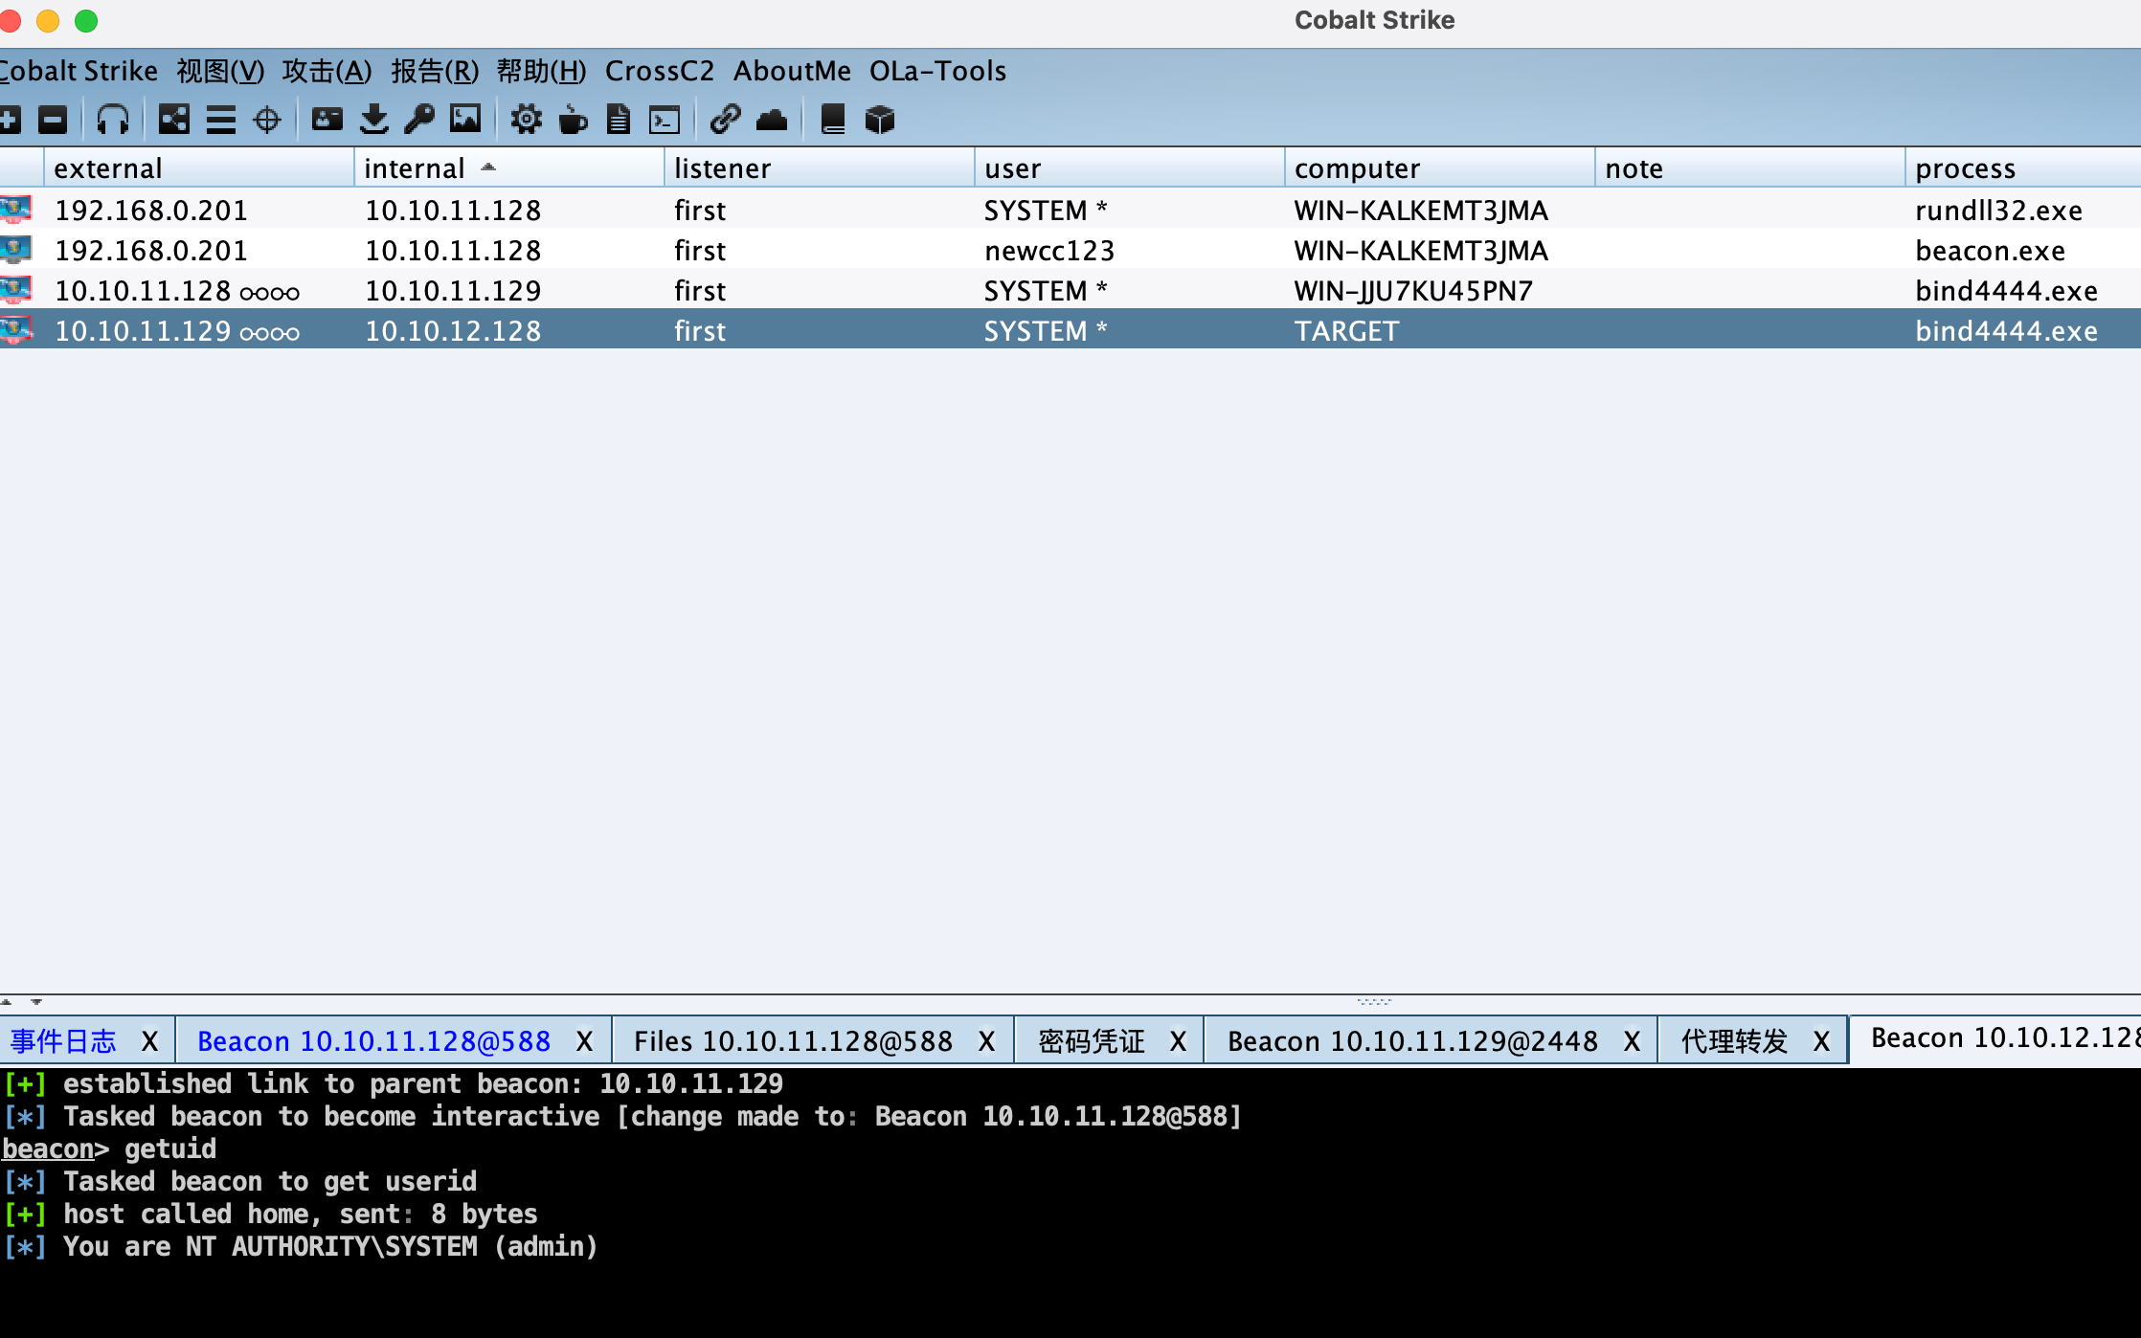The width and height of the screenshot is (2141, 1338).
Task: Select the newcc123 beacon.exe session row
Action: [x=1048, y=251]
